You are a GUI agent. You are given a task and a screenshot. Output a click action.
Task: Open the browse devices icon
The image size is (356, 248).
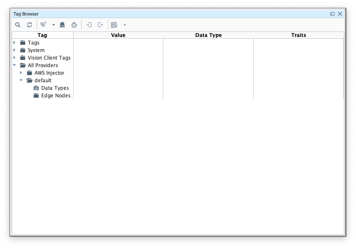pos(62,25)
